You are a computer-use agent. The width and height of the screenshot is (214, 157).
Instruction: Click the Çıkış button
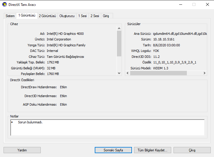[192, 150]
